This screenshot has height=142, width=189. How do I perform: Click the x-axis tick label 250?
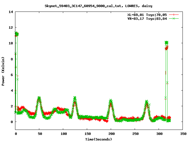click(x=135, y=134)
